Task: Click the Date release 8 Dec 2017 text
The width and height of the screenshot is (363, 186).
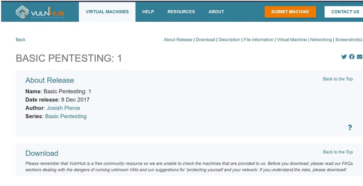Action: pyautogui.click(x=58, y=100)
